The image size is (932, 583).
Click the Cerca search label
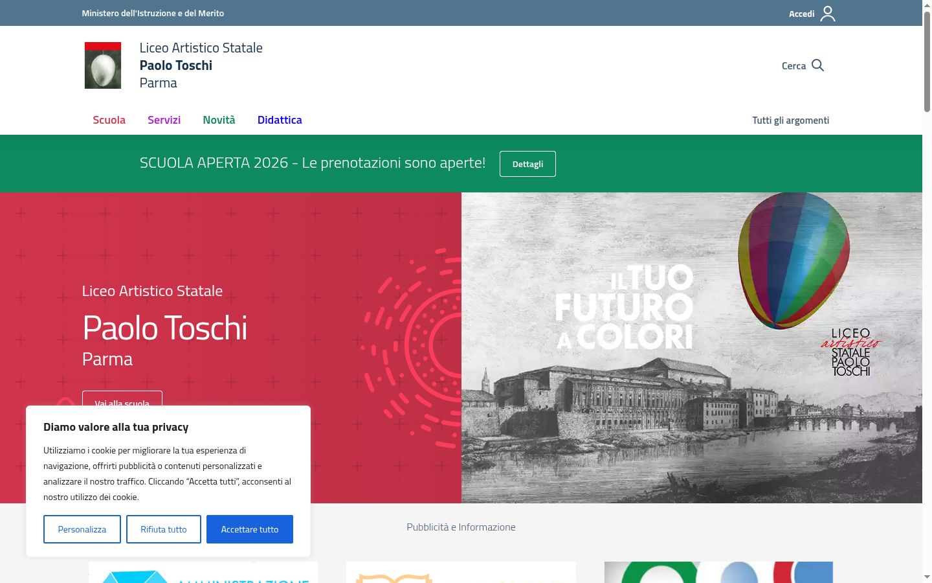[793, 66]
